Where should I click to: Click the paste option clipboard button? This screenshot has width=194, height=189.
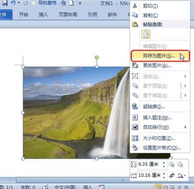click(146, 34)
